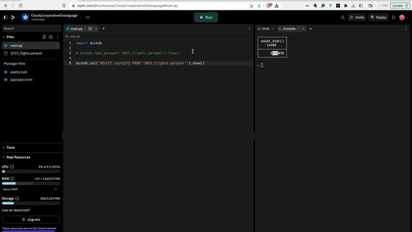Toggle the Replit sidebar panel icon
The height and width of the screenshot is (232, 412).
click(6, 17)
